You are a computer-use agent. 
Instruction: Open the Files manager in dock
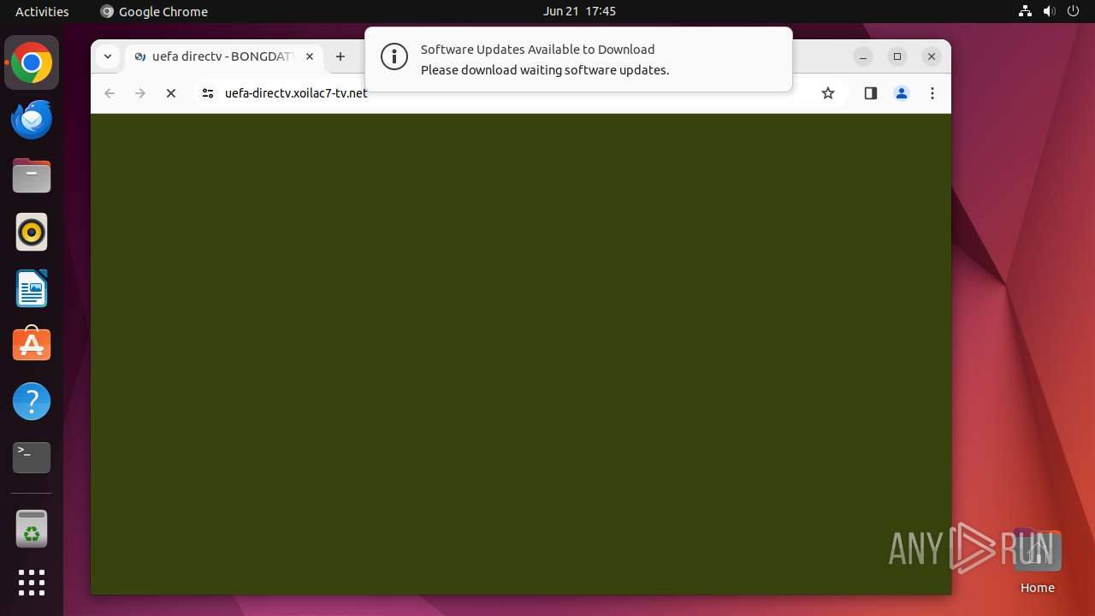coord(32,176)
